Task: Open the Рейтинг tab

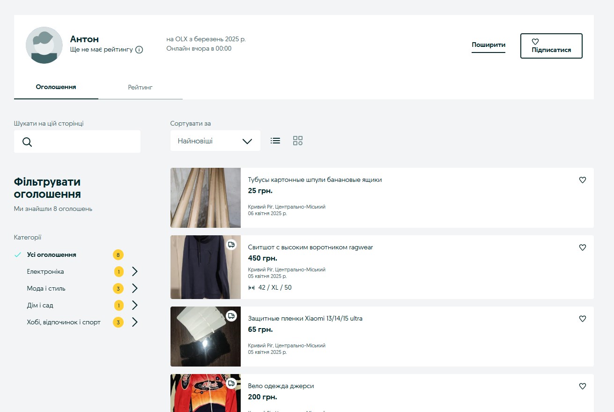Action: 140,88
